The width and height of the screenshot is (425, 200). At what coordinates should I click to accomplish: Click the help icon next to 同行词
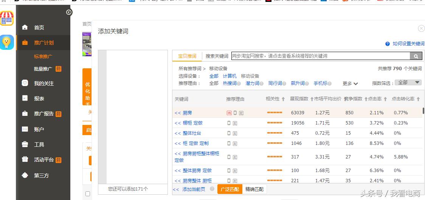(x=284, y=84)
